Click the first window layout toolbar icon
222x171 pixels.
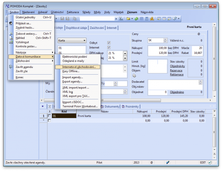[159, 18]
